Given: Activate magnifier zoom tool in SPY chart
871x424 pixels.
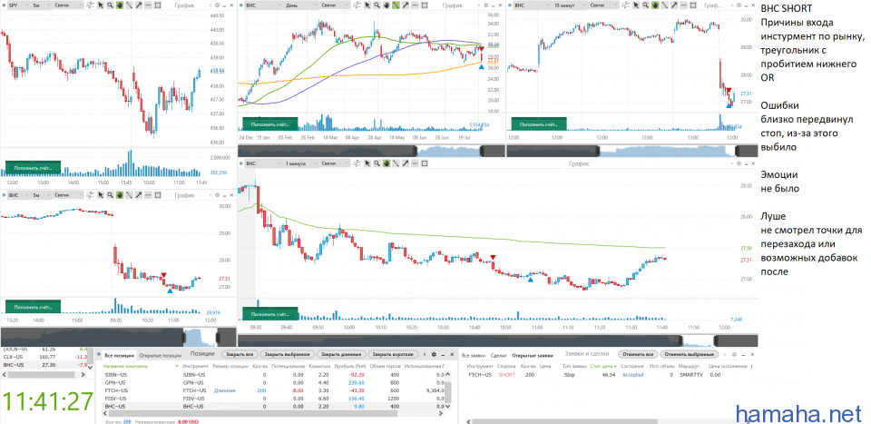Looking at the screenshot, I should (x=110, y=5).
